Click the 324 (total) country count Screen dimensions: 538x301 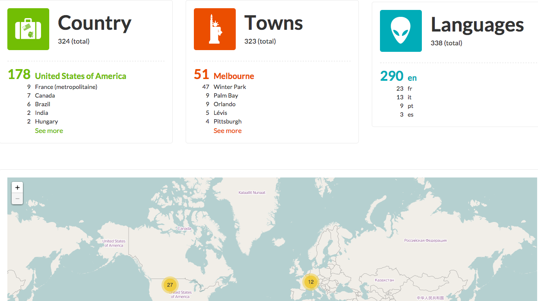click(x=74, y=41)
